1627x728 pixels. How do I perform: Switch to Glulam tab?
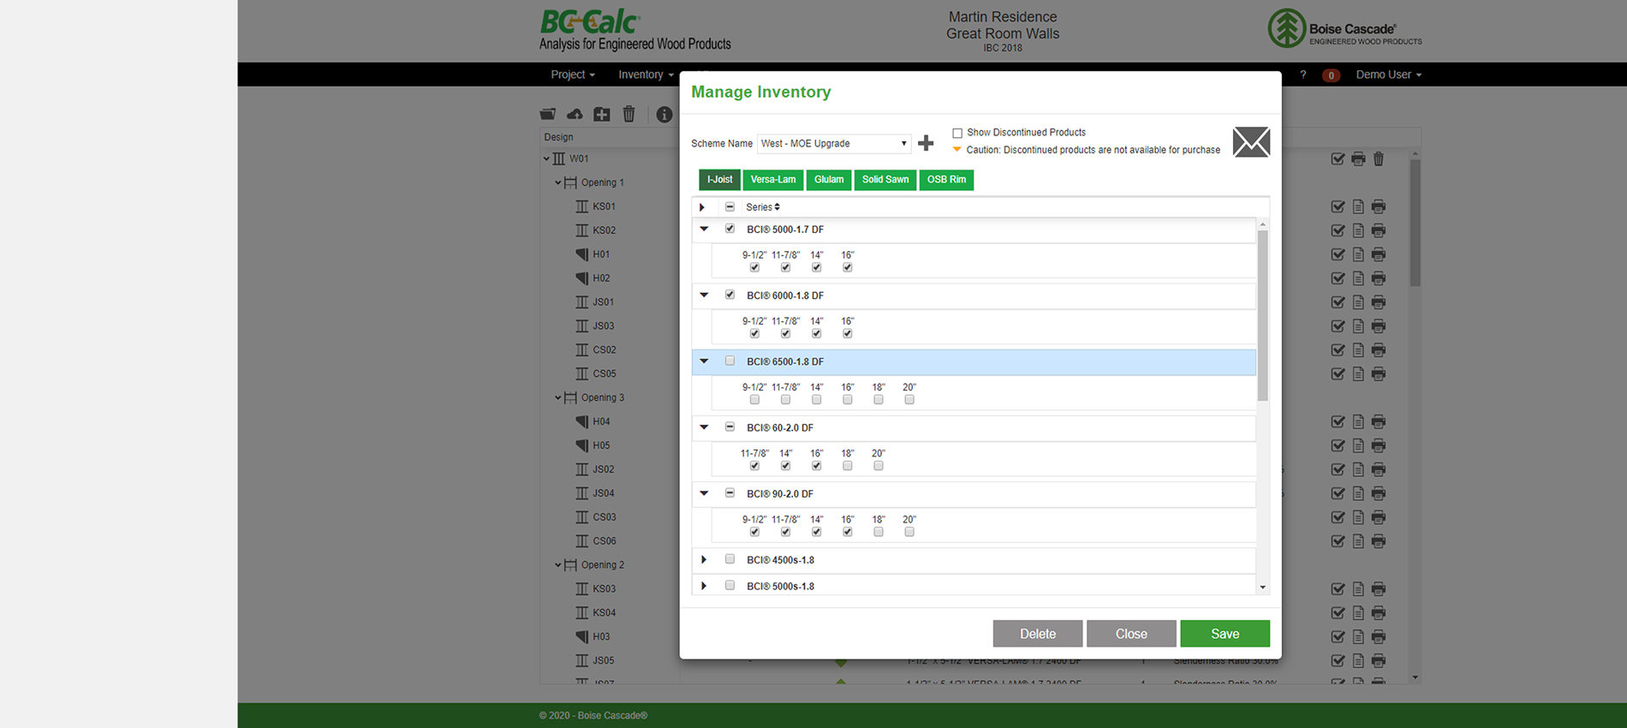(829, 180)
